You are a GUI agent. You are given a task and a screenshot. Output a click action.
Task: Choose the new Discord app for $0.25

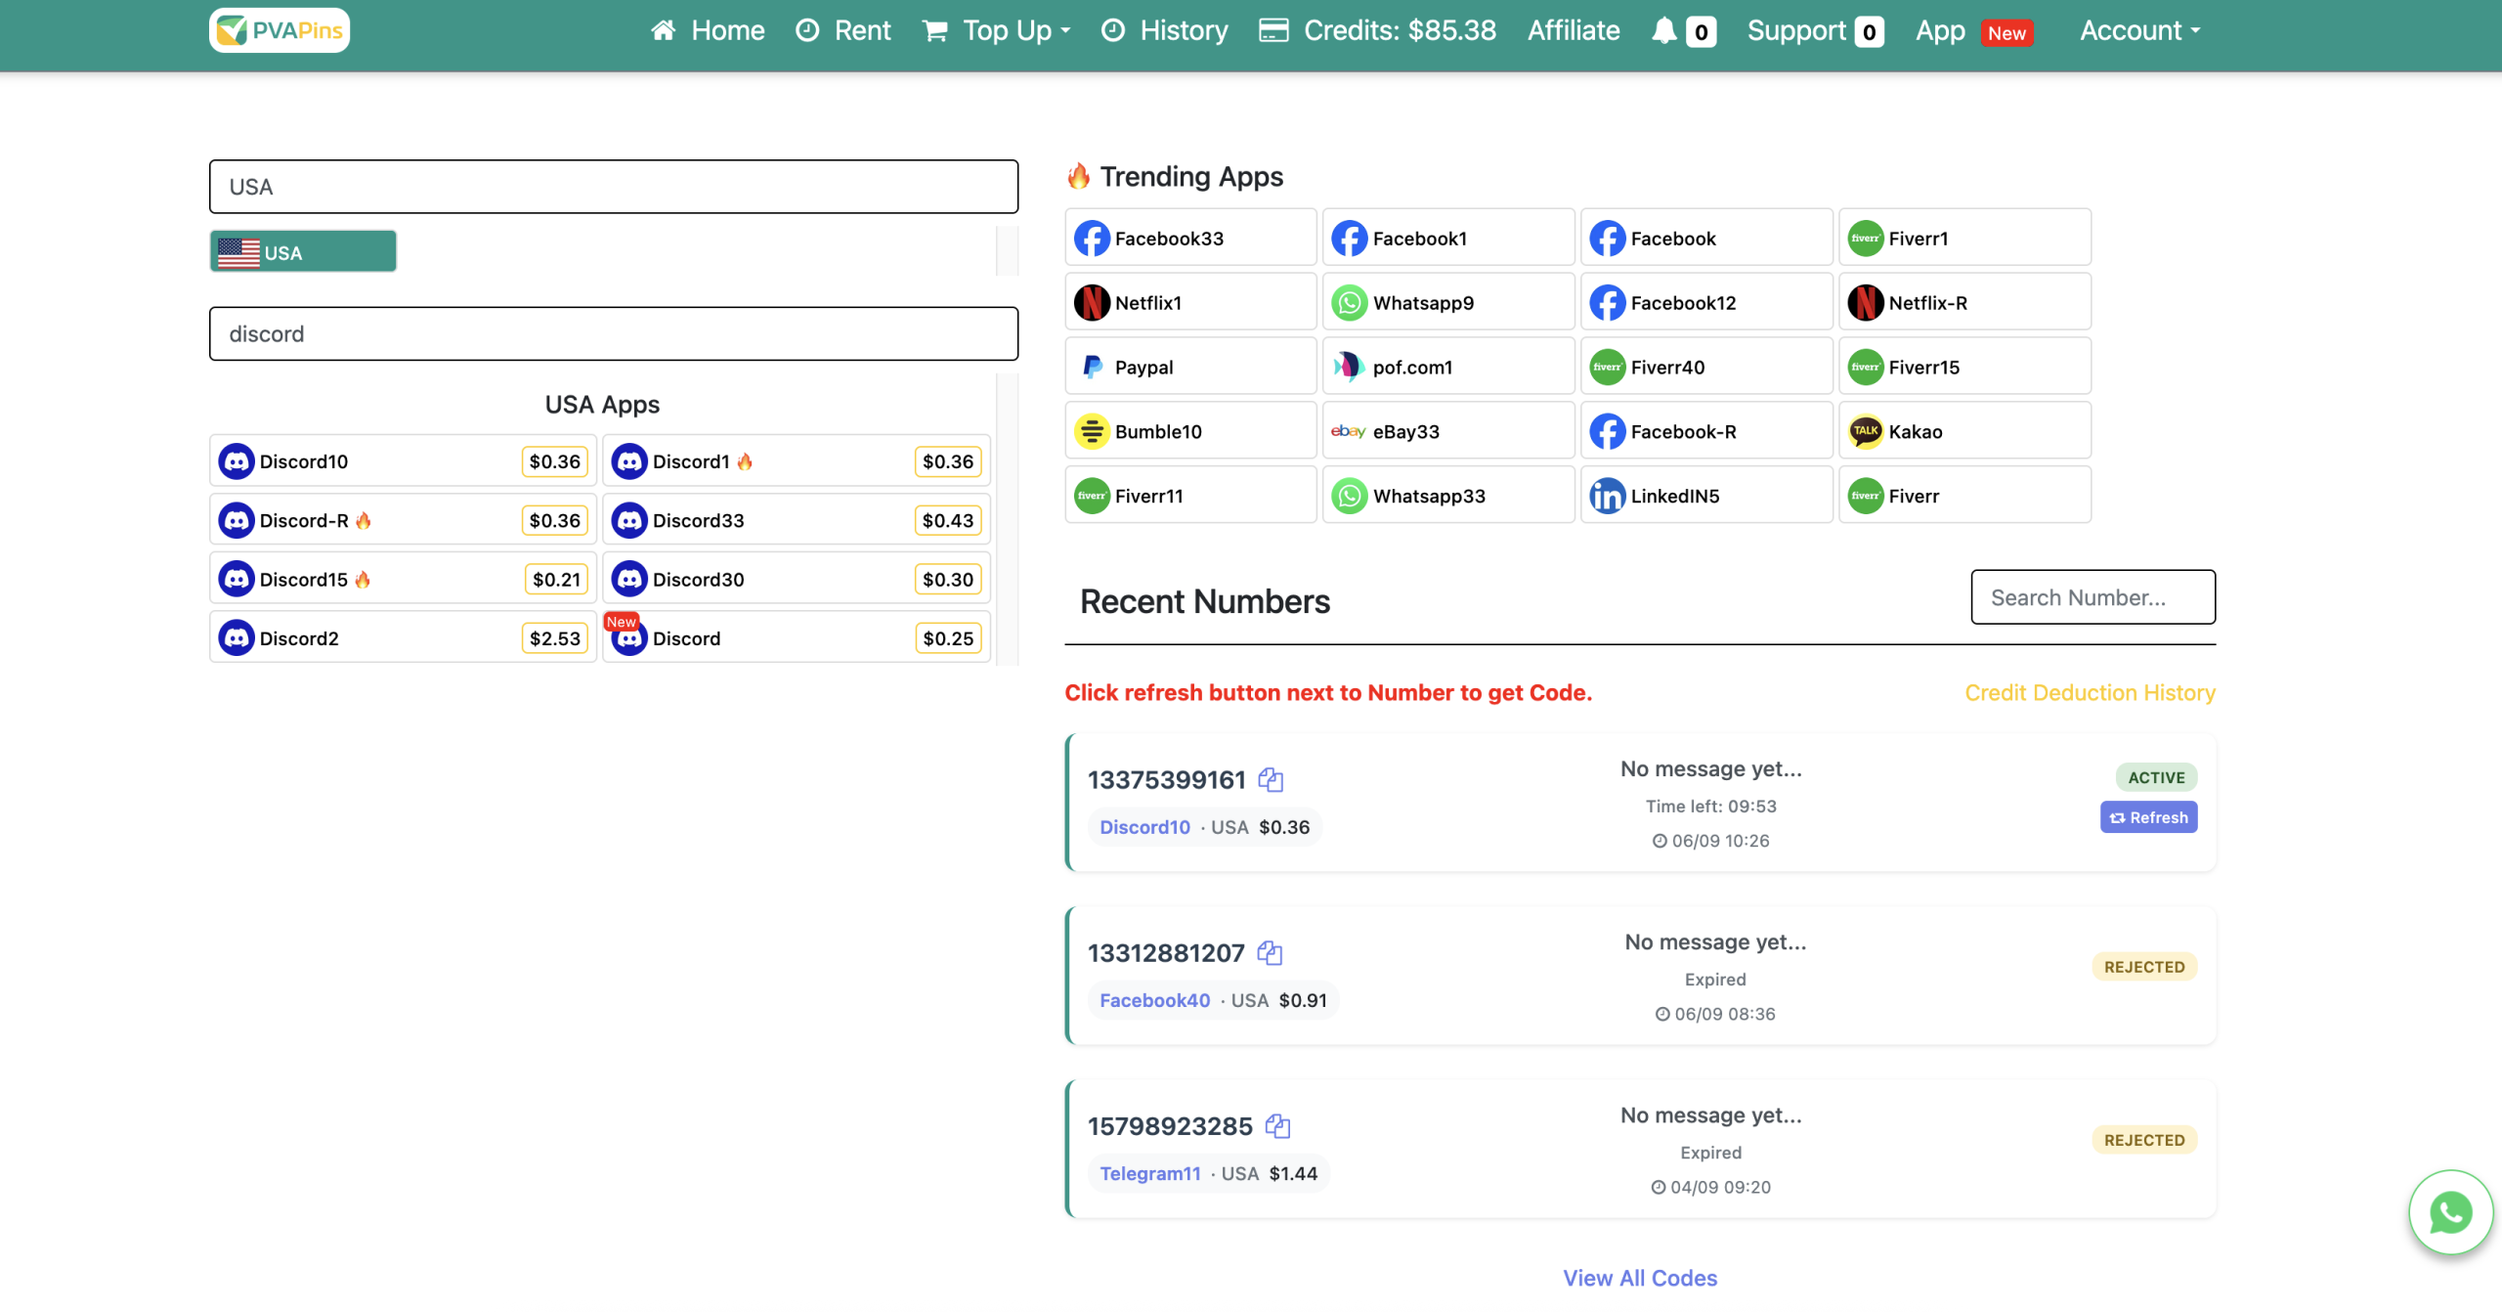click(797, 637)
